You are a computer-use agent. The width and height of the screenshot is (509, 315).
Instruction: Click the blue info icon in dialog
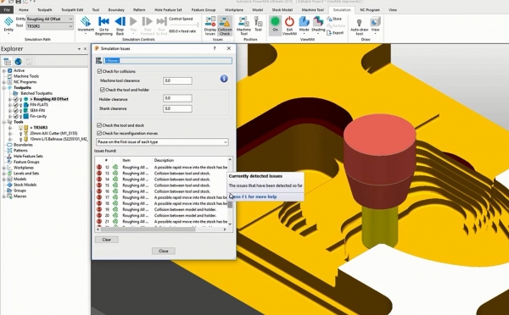pos(224,79)
